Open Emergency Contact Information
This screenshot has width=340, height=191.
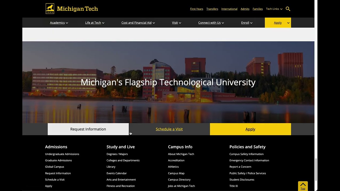coord(249,160)
